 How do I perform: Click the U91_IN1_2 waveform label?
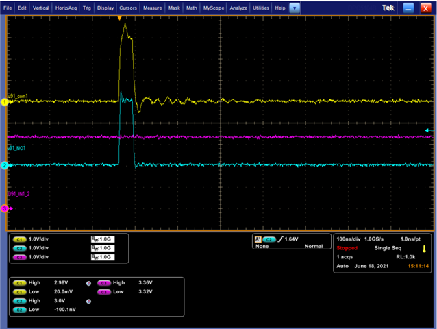pos(18,194)
